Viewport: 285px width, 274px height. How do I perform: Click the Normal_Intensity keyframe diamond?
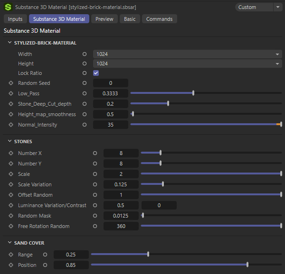(11, 125)
